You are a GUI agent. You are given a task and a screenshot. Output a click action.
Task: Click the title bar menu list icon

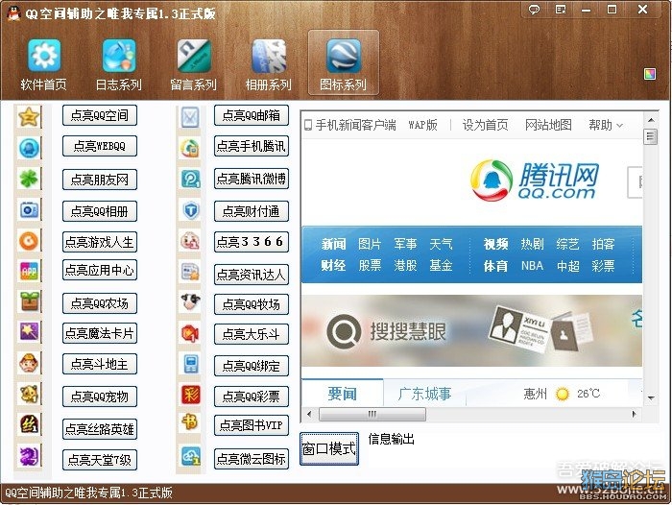tap(560, 9)
